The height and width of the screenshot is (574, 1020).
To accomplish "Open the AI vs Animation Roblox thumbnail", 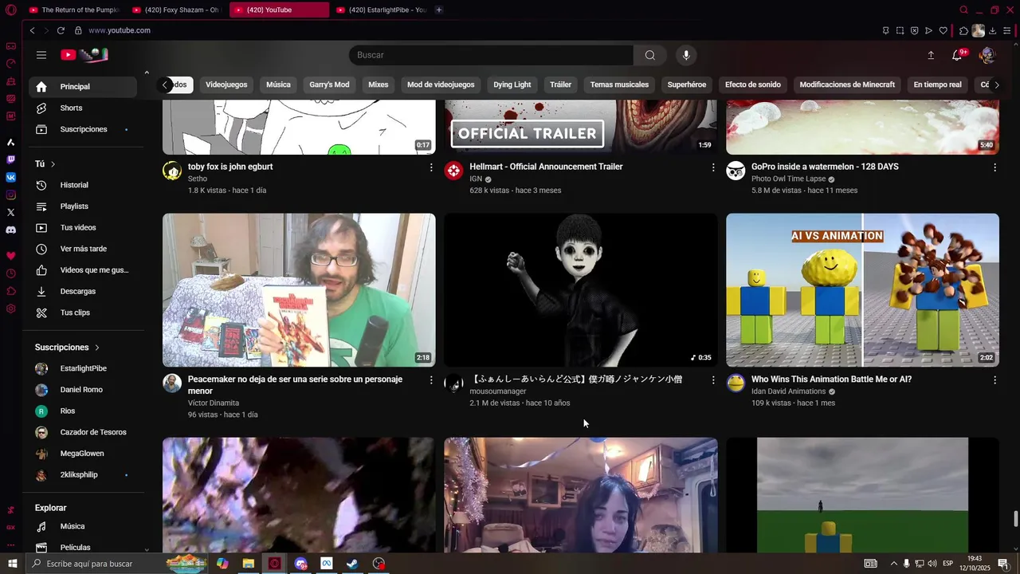I will coord(862,290).
